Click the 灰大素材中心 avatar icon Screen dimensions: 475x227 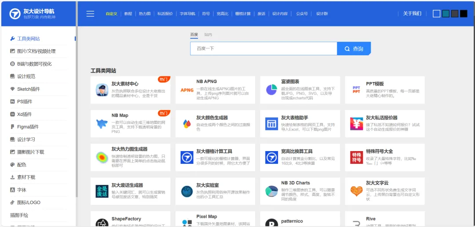[x=102, y=90]
